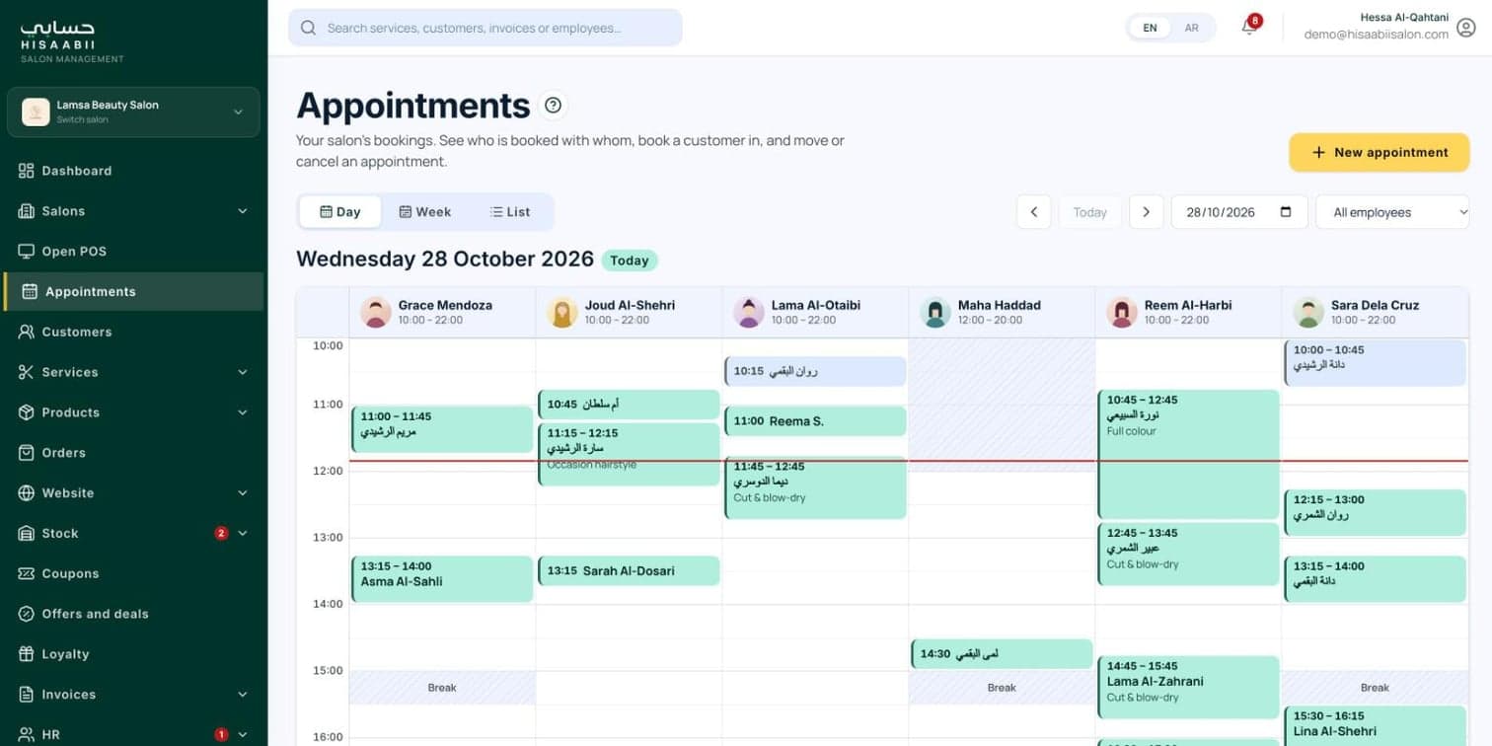
Task: Click Sara Dela Cruz's avatar
Action: (1308, 312)
